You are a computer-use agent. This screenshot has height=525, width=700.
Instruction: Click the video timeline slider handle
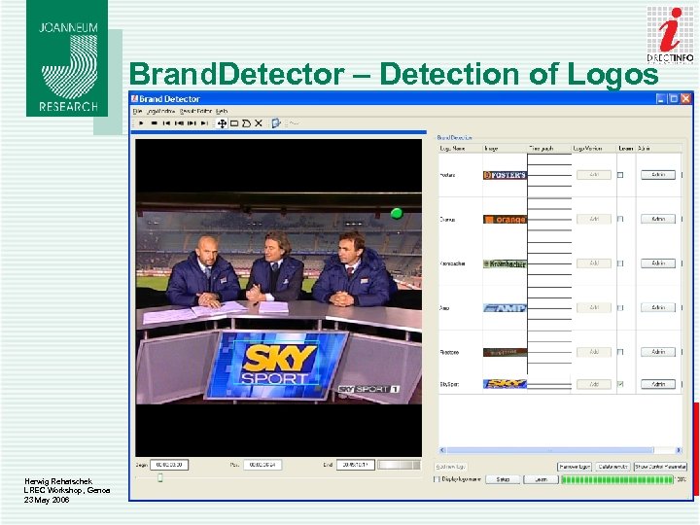tap(159, 477)
